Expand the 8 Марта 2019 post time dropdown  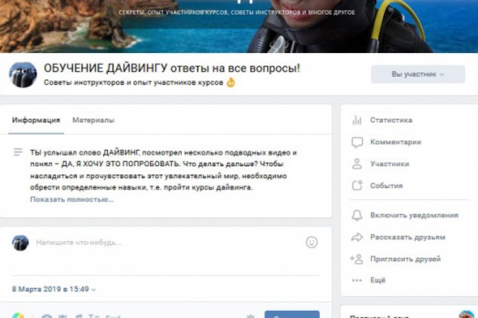tap(54, 289)
